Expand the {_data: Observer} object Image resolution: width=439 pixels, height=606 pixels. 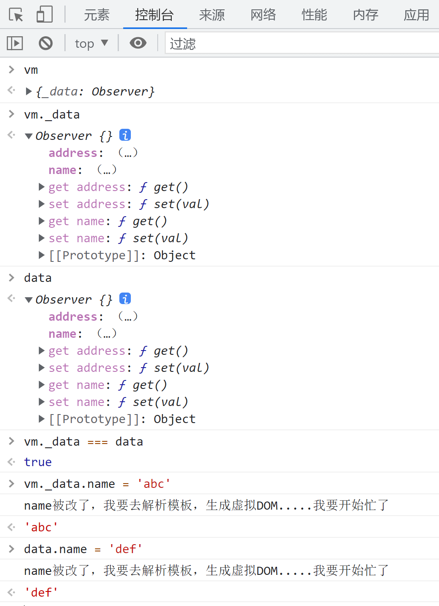coord(29,91)
